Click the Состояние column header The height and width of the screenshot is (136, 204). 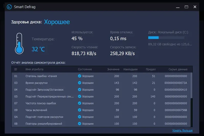85,69
